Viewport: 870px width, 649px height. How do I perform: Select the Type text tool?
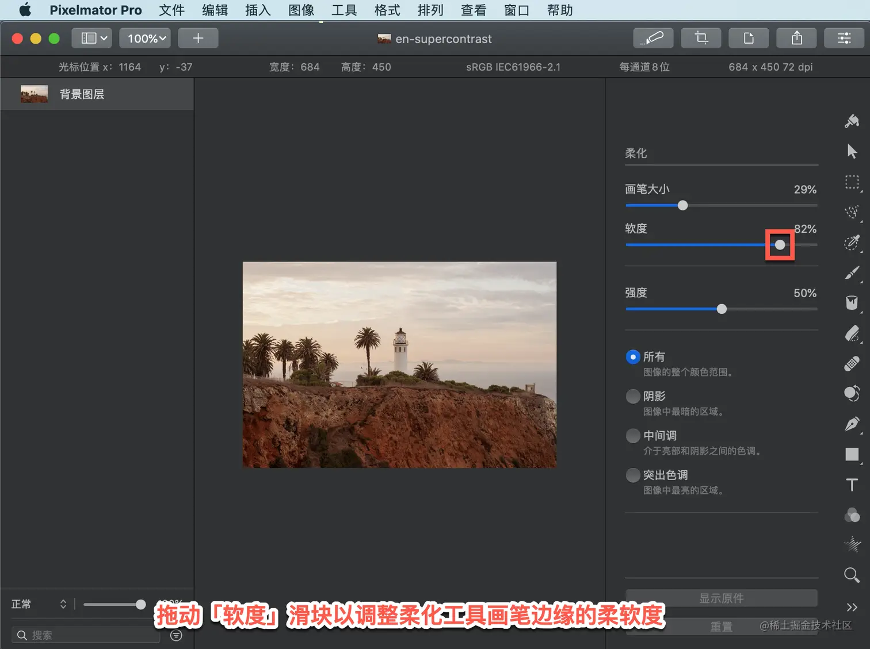point(852,485)
